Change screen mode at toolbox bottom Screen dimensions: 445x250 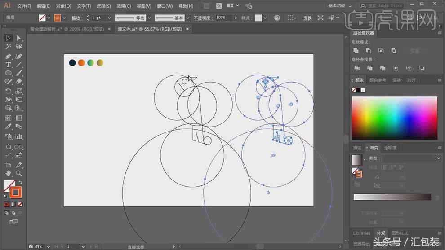13,222
